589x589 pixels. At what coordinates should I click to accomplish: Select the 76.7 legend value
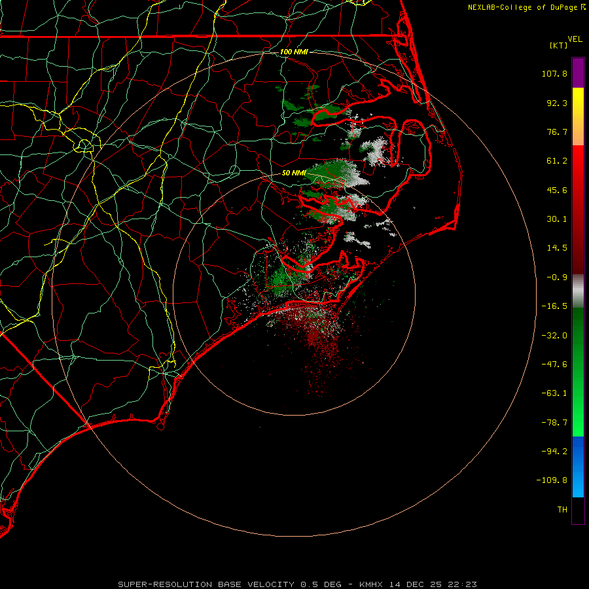click(x=557, y=132)
